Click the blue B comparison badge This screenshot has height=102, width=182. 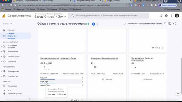(x=94, y=24)
